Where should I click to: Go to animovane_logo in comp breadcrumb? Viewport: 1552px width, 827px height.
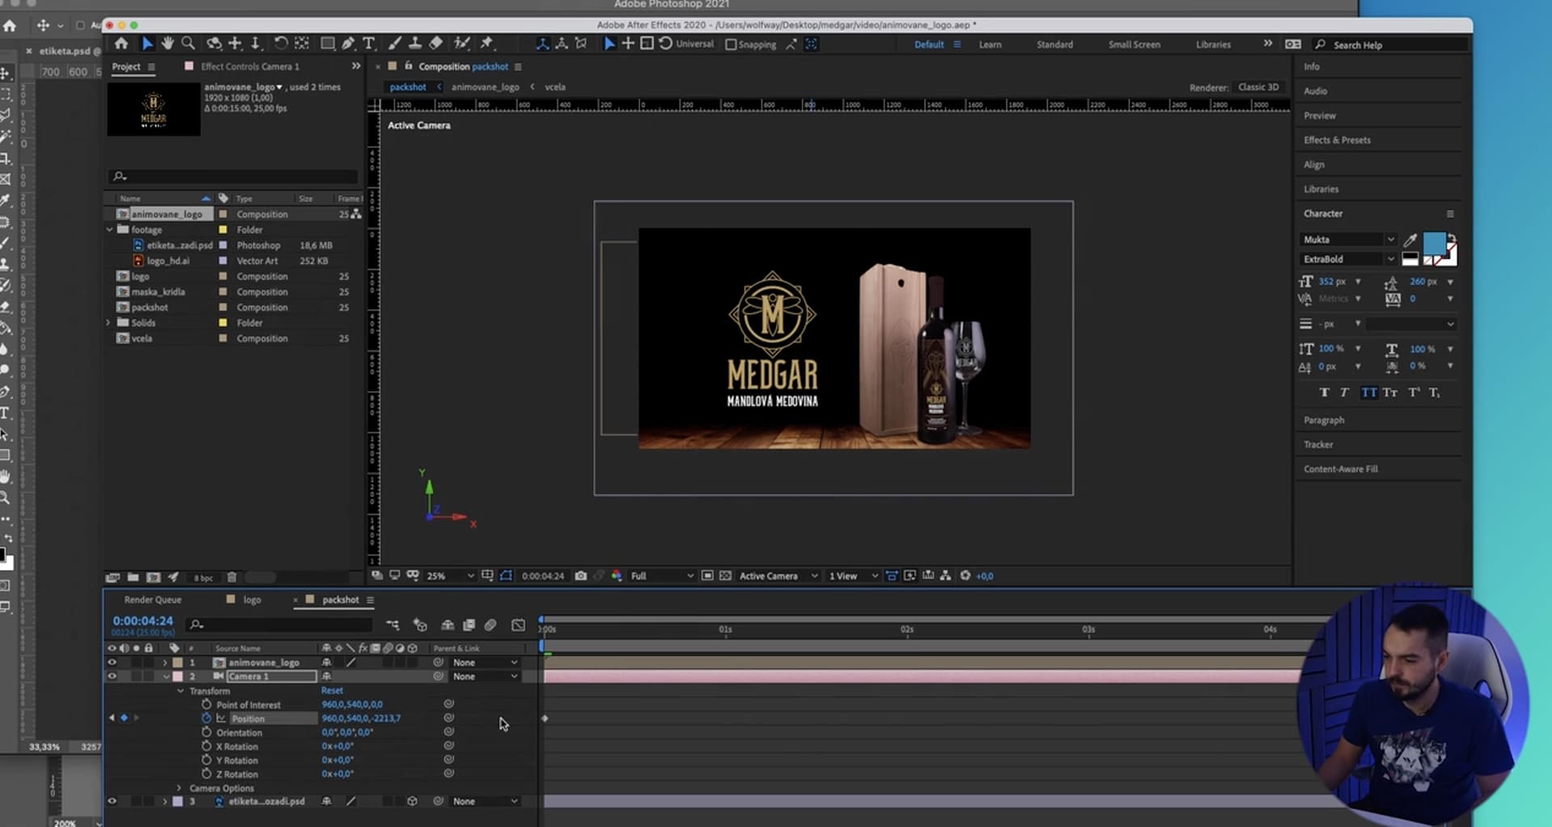click(485, 86)
